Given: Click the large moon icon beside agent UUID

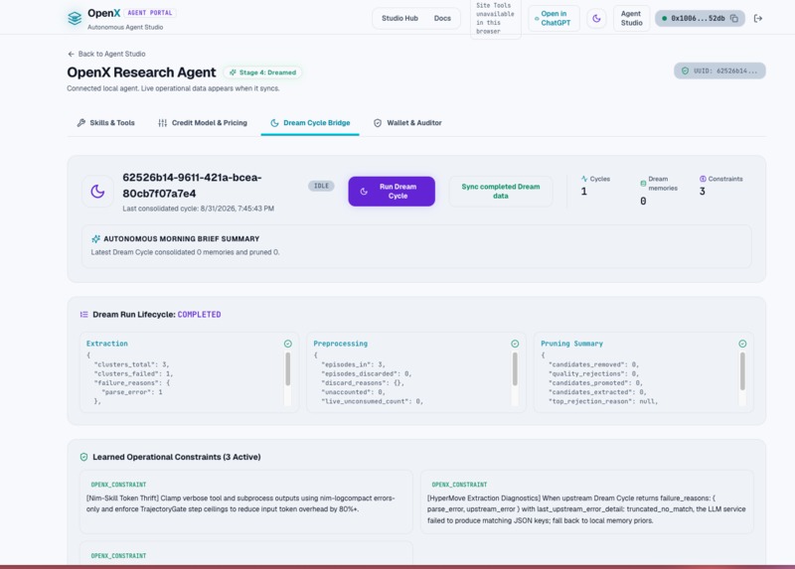Looking at the screenshot, I should point(97,192).
